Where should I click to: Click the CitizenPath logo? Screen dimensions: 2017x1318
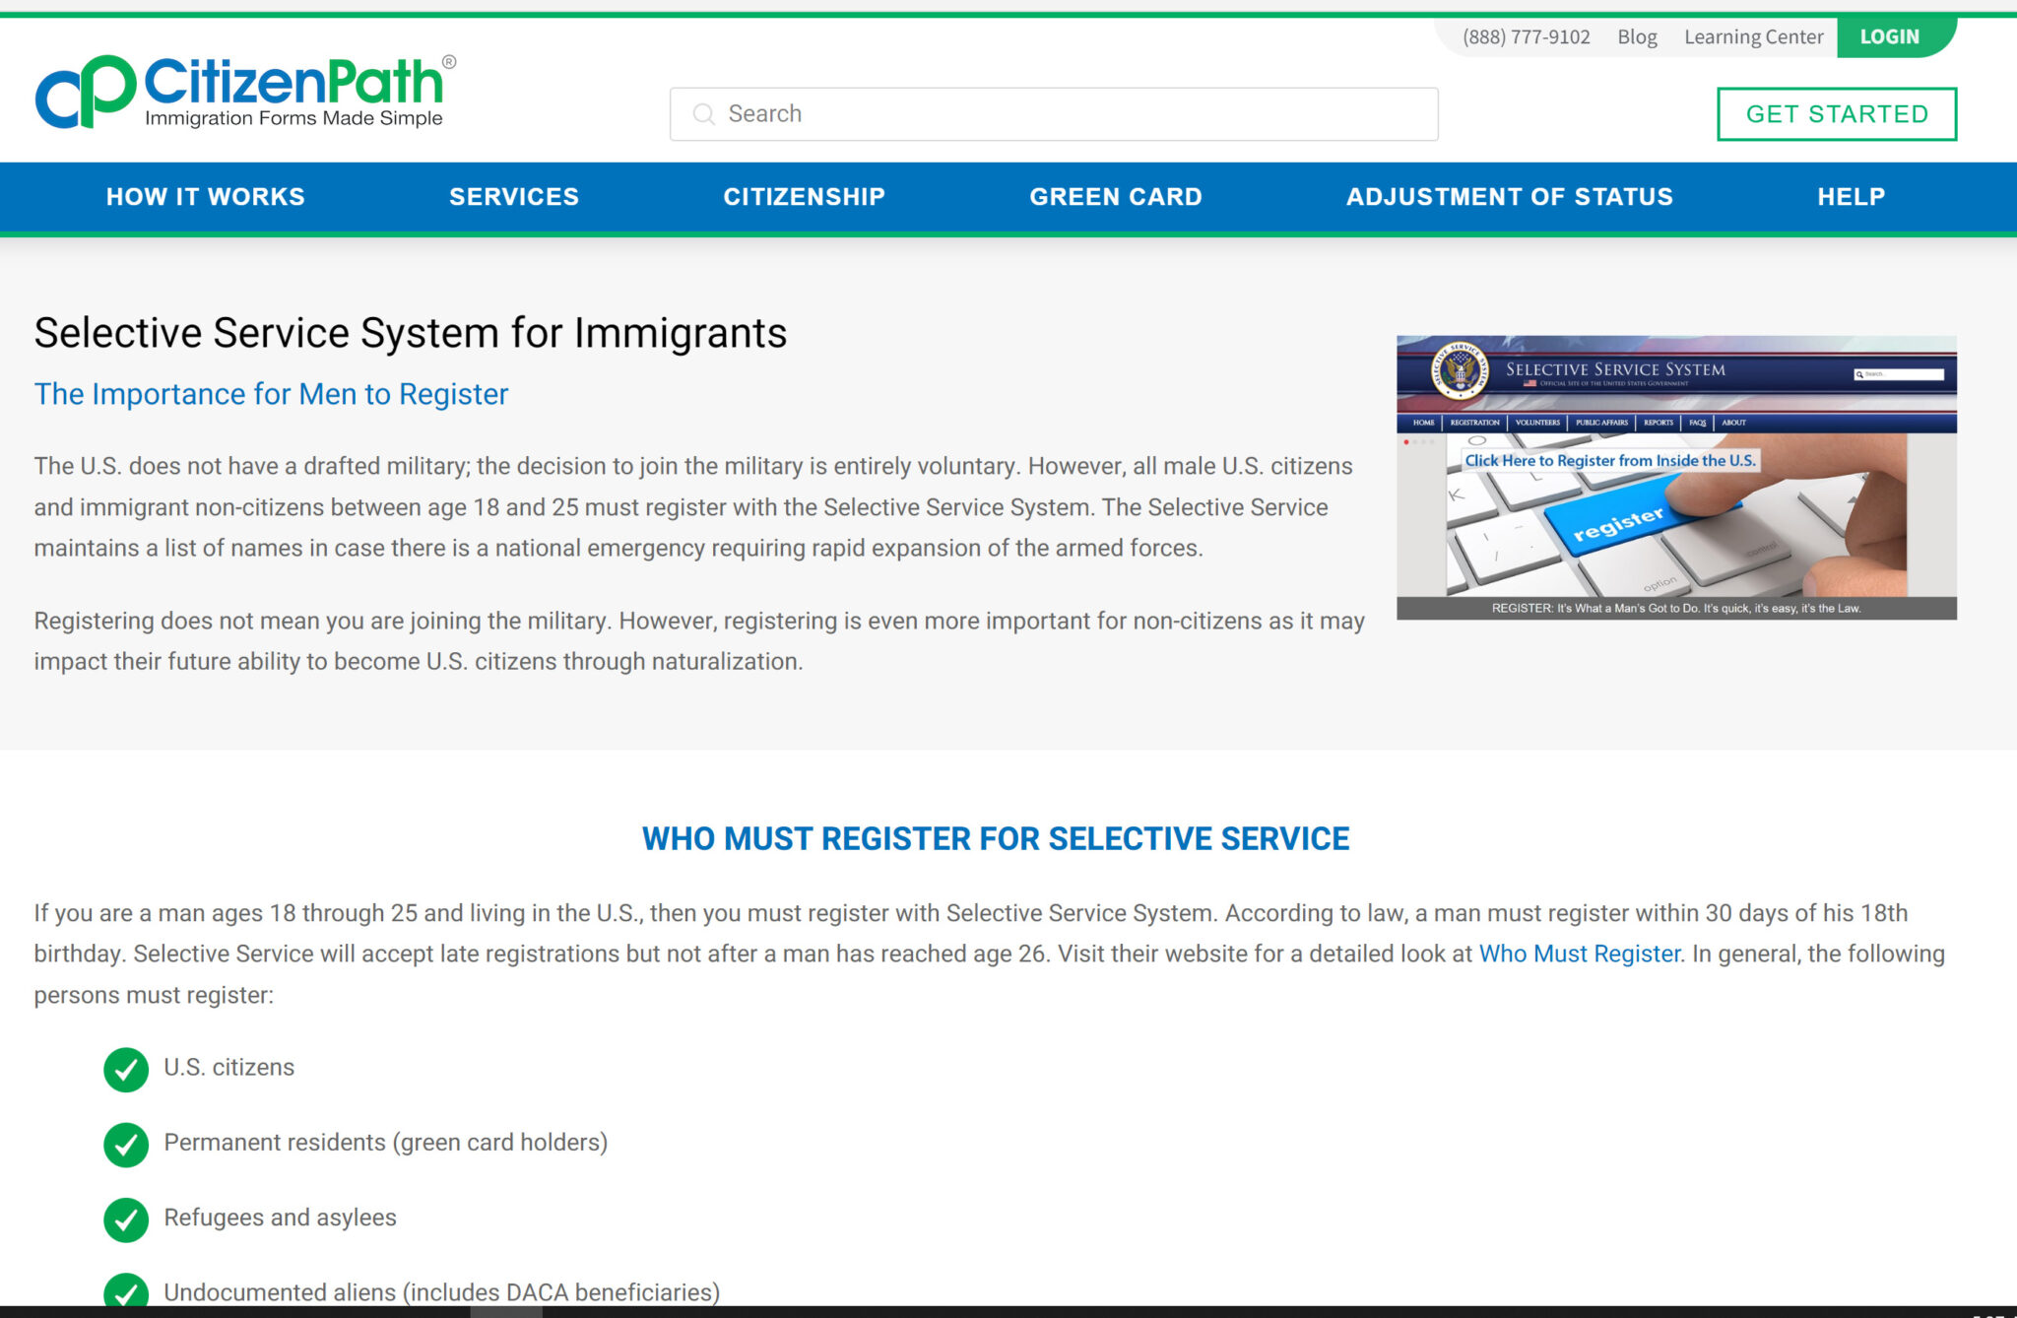[245, 92]
